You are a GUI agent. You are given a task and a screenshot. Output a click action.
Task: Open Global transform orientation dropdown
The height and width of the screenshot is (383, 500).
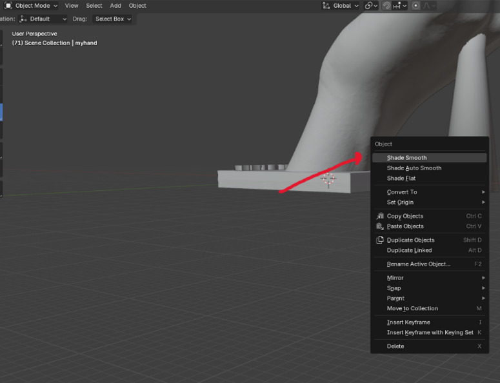(341, 6)
